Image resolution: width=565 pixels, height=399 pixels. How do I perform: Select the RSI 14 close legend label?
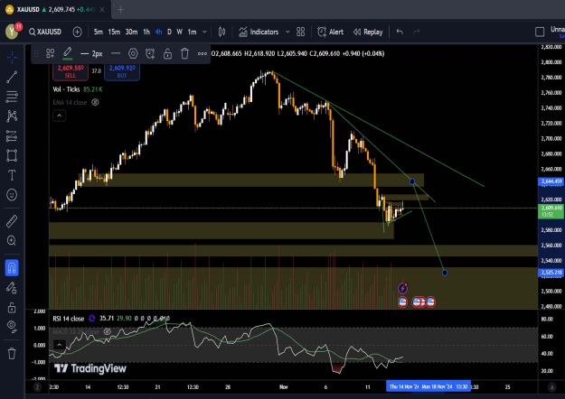pos(68,319)
